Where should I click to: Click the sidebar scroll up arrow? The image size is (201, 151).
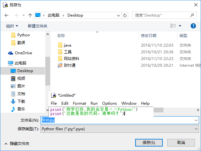pyautogui.click(x=48, y=34)
